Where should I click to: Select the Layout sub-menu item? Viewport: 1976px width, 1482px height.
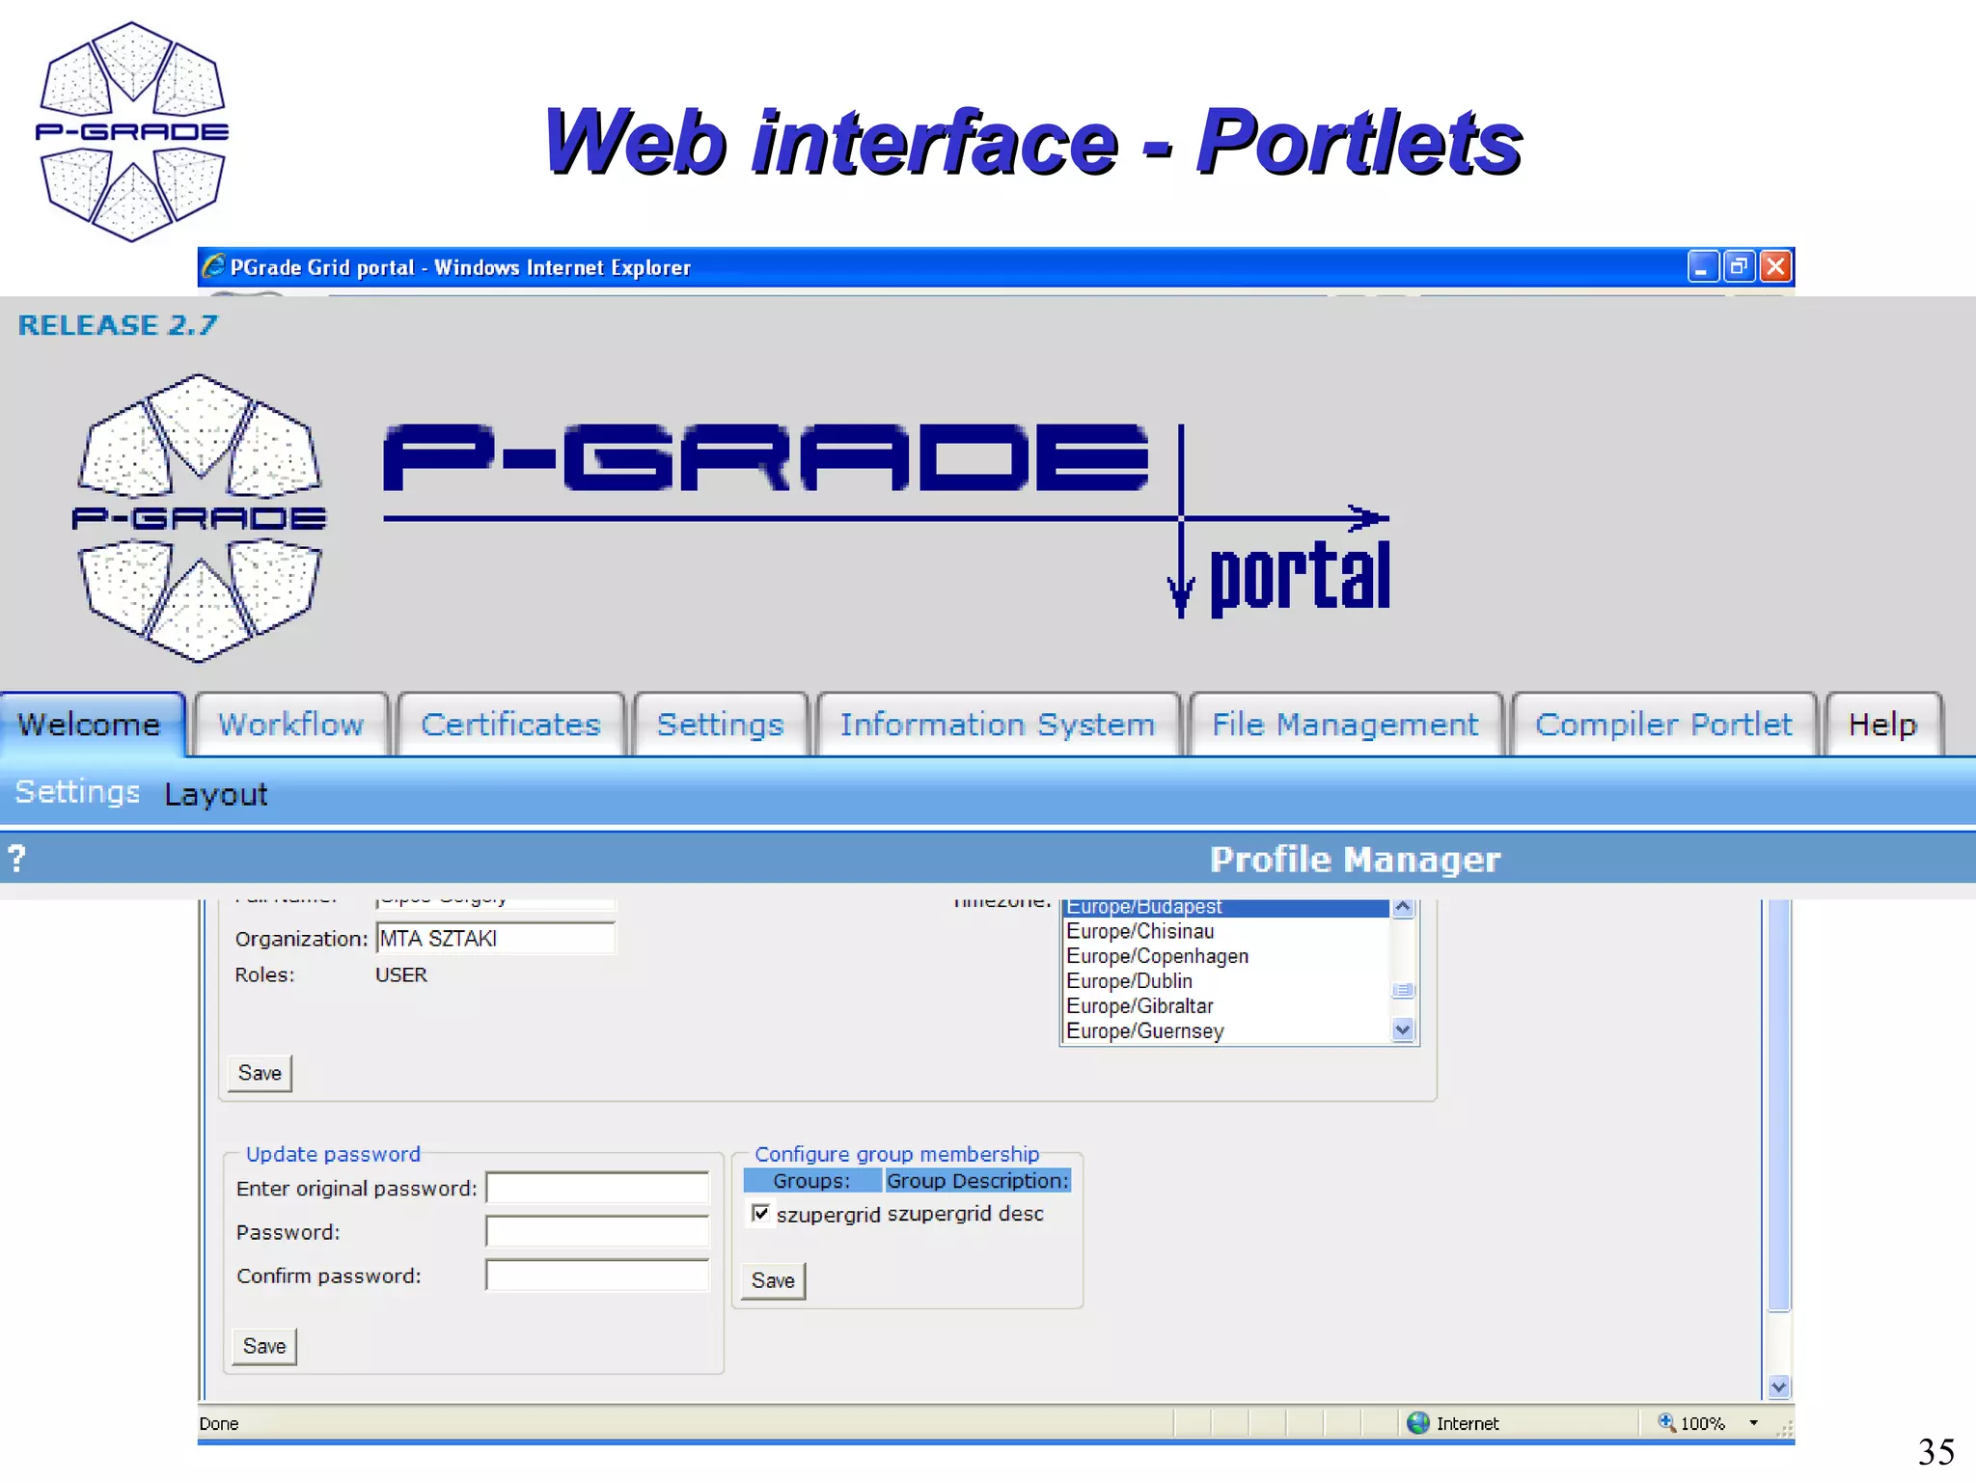pyautogui.click(x=215, y=794)
